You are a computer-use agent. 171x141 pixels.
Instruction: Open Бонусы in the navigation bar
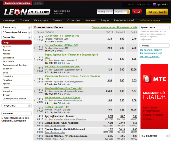105,20
